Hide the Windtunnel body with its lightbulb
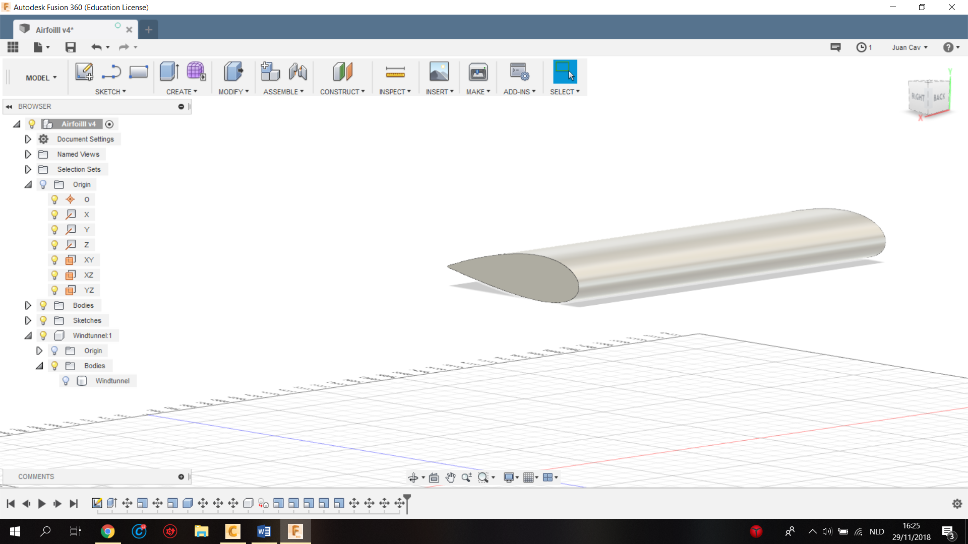The height and width of the screenshot is (544, 968). [x=66, y=381]
